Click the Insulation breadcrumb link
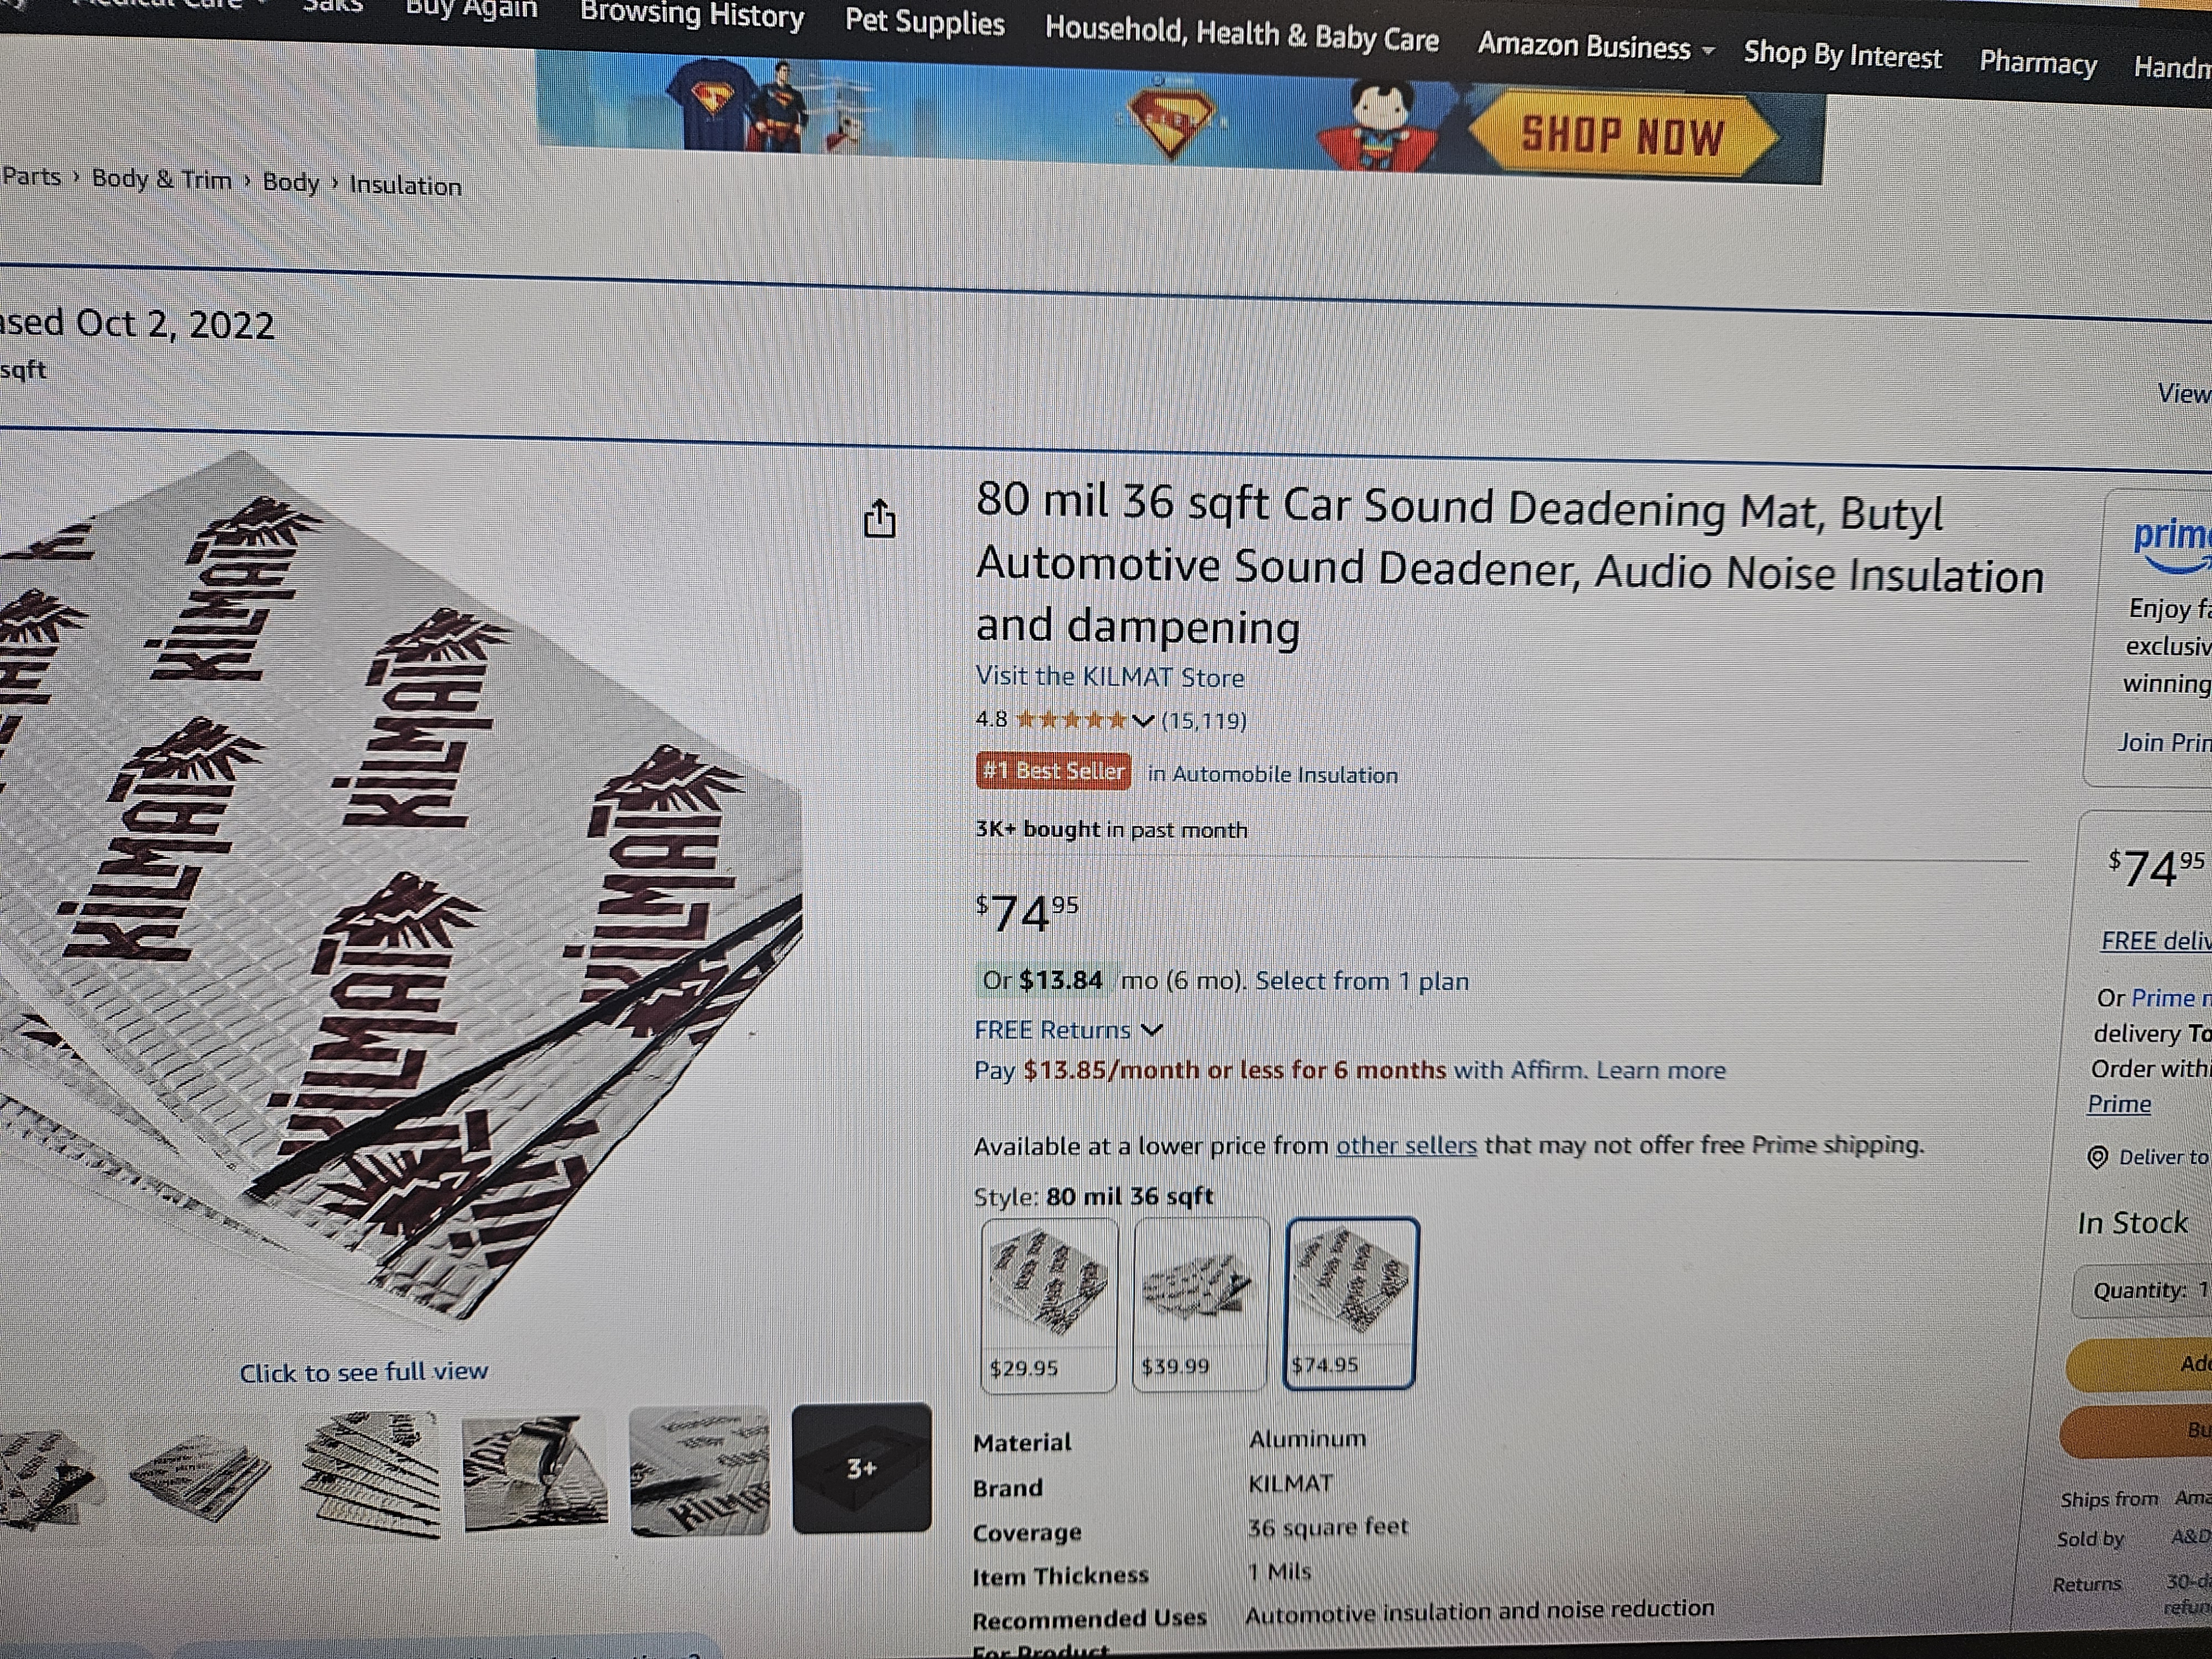Image resolution: width=2212 pixels, height=1659 pixels. click(x=405, y=186)
